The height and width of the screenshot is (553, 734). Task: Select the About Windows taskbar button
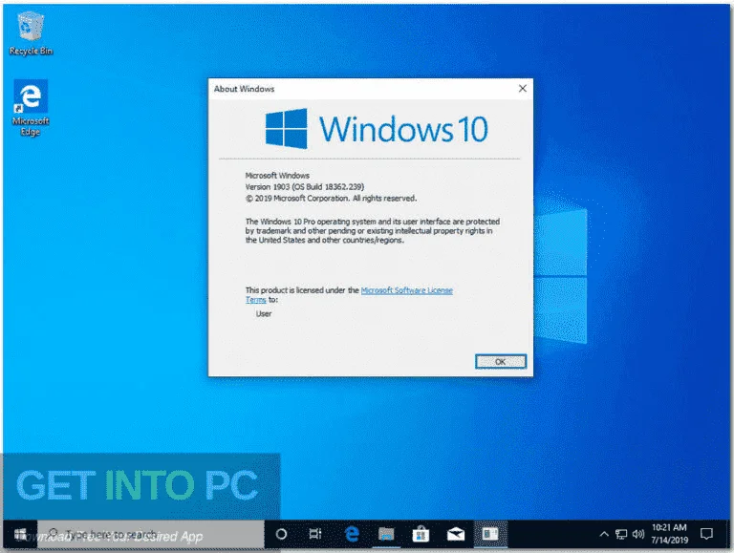tap(490, 534)
